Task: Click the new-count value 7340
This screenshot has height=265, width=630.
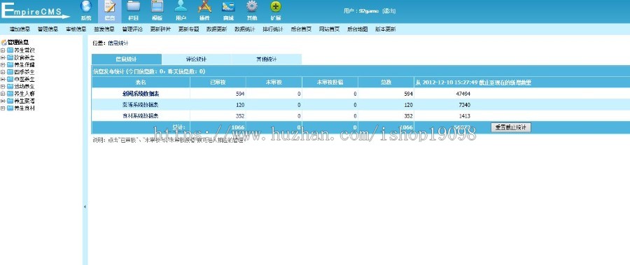Action: 464,105
